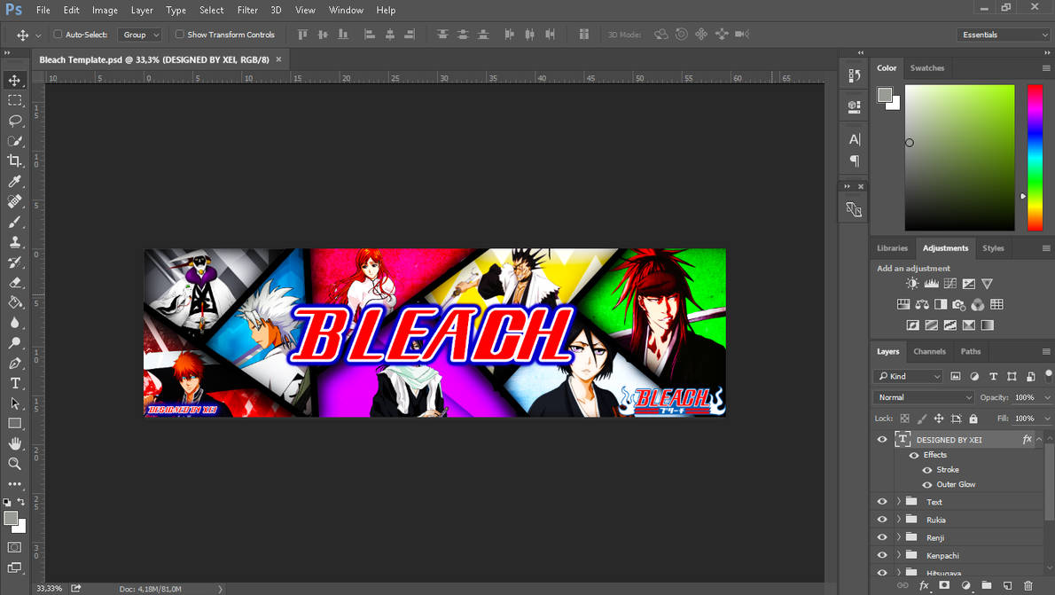Select the Move tool
This screenshot has height=595, width=1055.
pos(14,79)
